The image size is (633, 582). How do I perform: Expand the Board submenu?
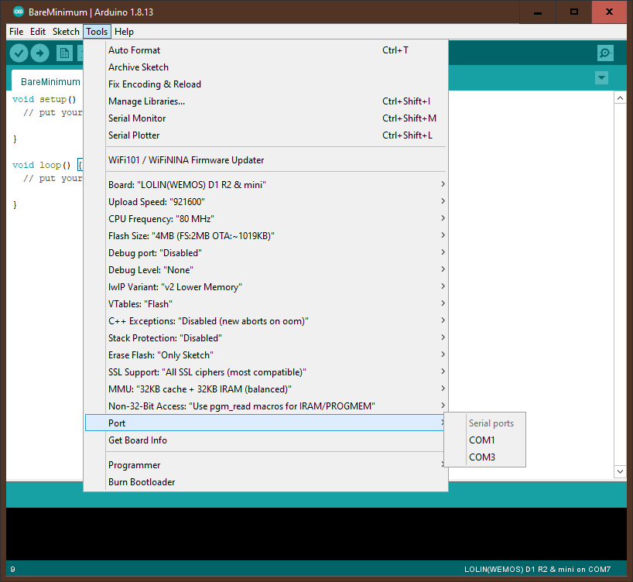tap(265, 184)
